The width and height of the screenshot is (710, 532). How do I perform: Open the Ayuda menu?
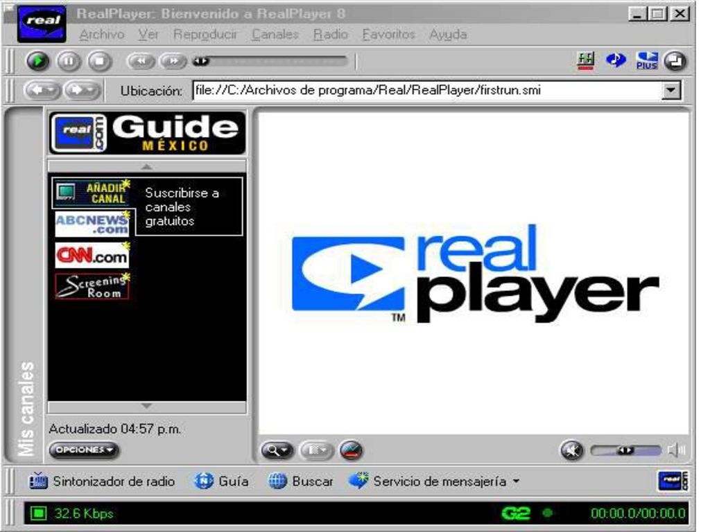448,35
